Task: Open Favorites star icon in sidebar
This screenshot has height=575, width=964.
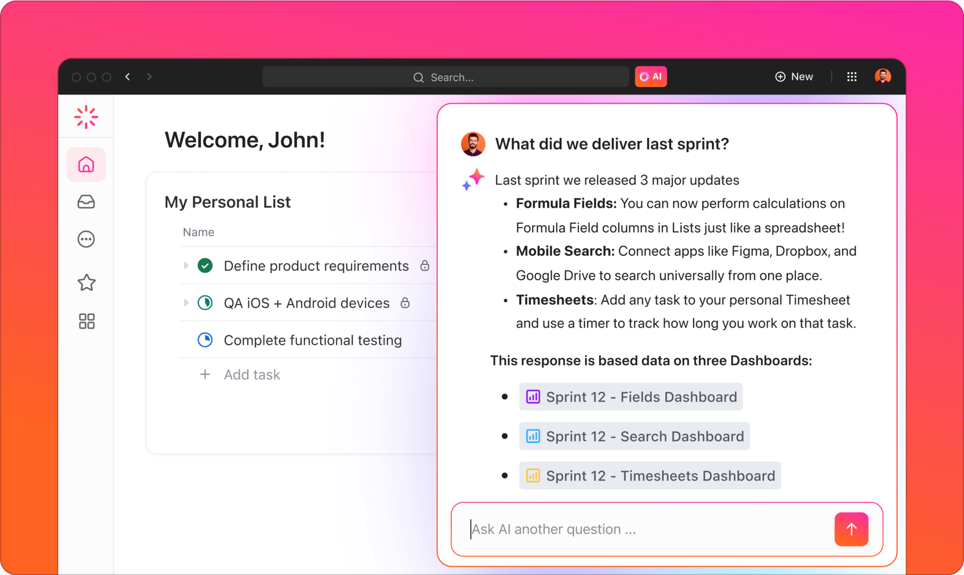Action: [86, 282]
